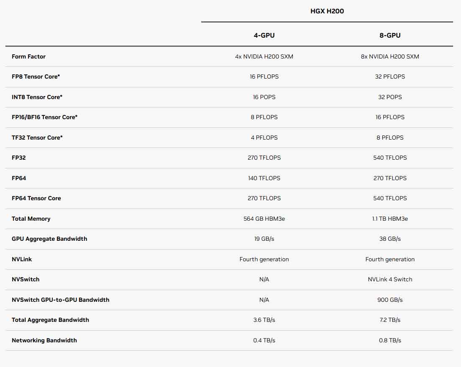Click the 19 GB/s value
461x367 pixels.
coord(264,239)
